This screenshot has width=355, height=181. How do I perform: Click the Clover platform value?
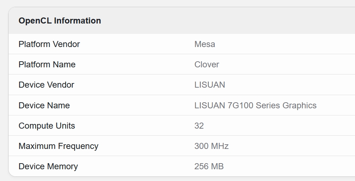207,64
